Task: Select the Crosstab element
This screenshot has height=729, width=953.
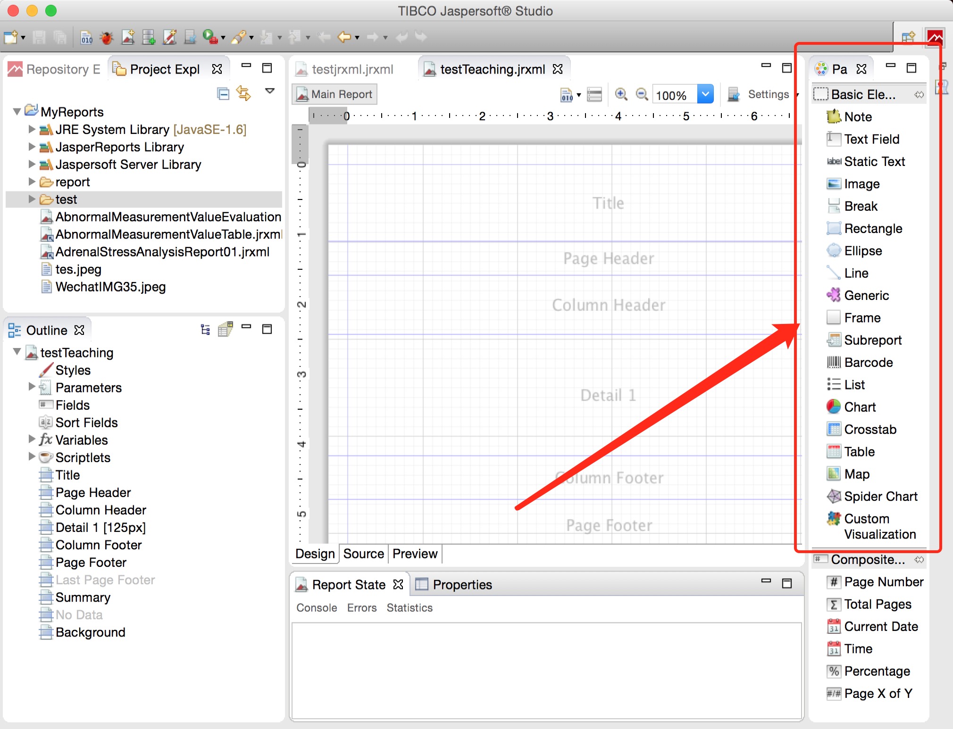Action: [x=861, y=429]
